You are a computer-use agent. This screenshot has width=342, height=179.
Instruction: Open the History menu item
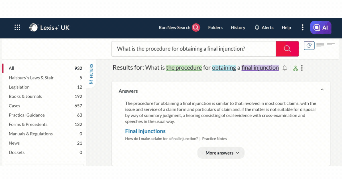pos(238,28)
